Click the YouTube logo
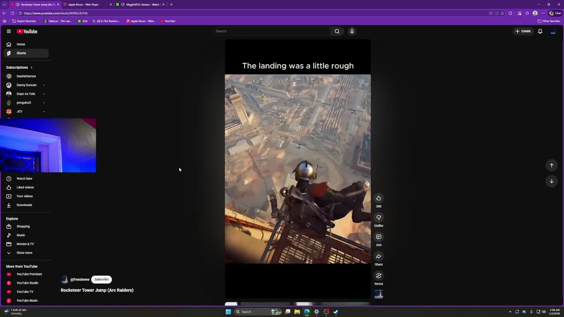 [27, 31]
